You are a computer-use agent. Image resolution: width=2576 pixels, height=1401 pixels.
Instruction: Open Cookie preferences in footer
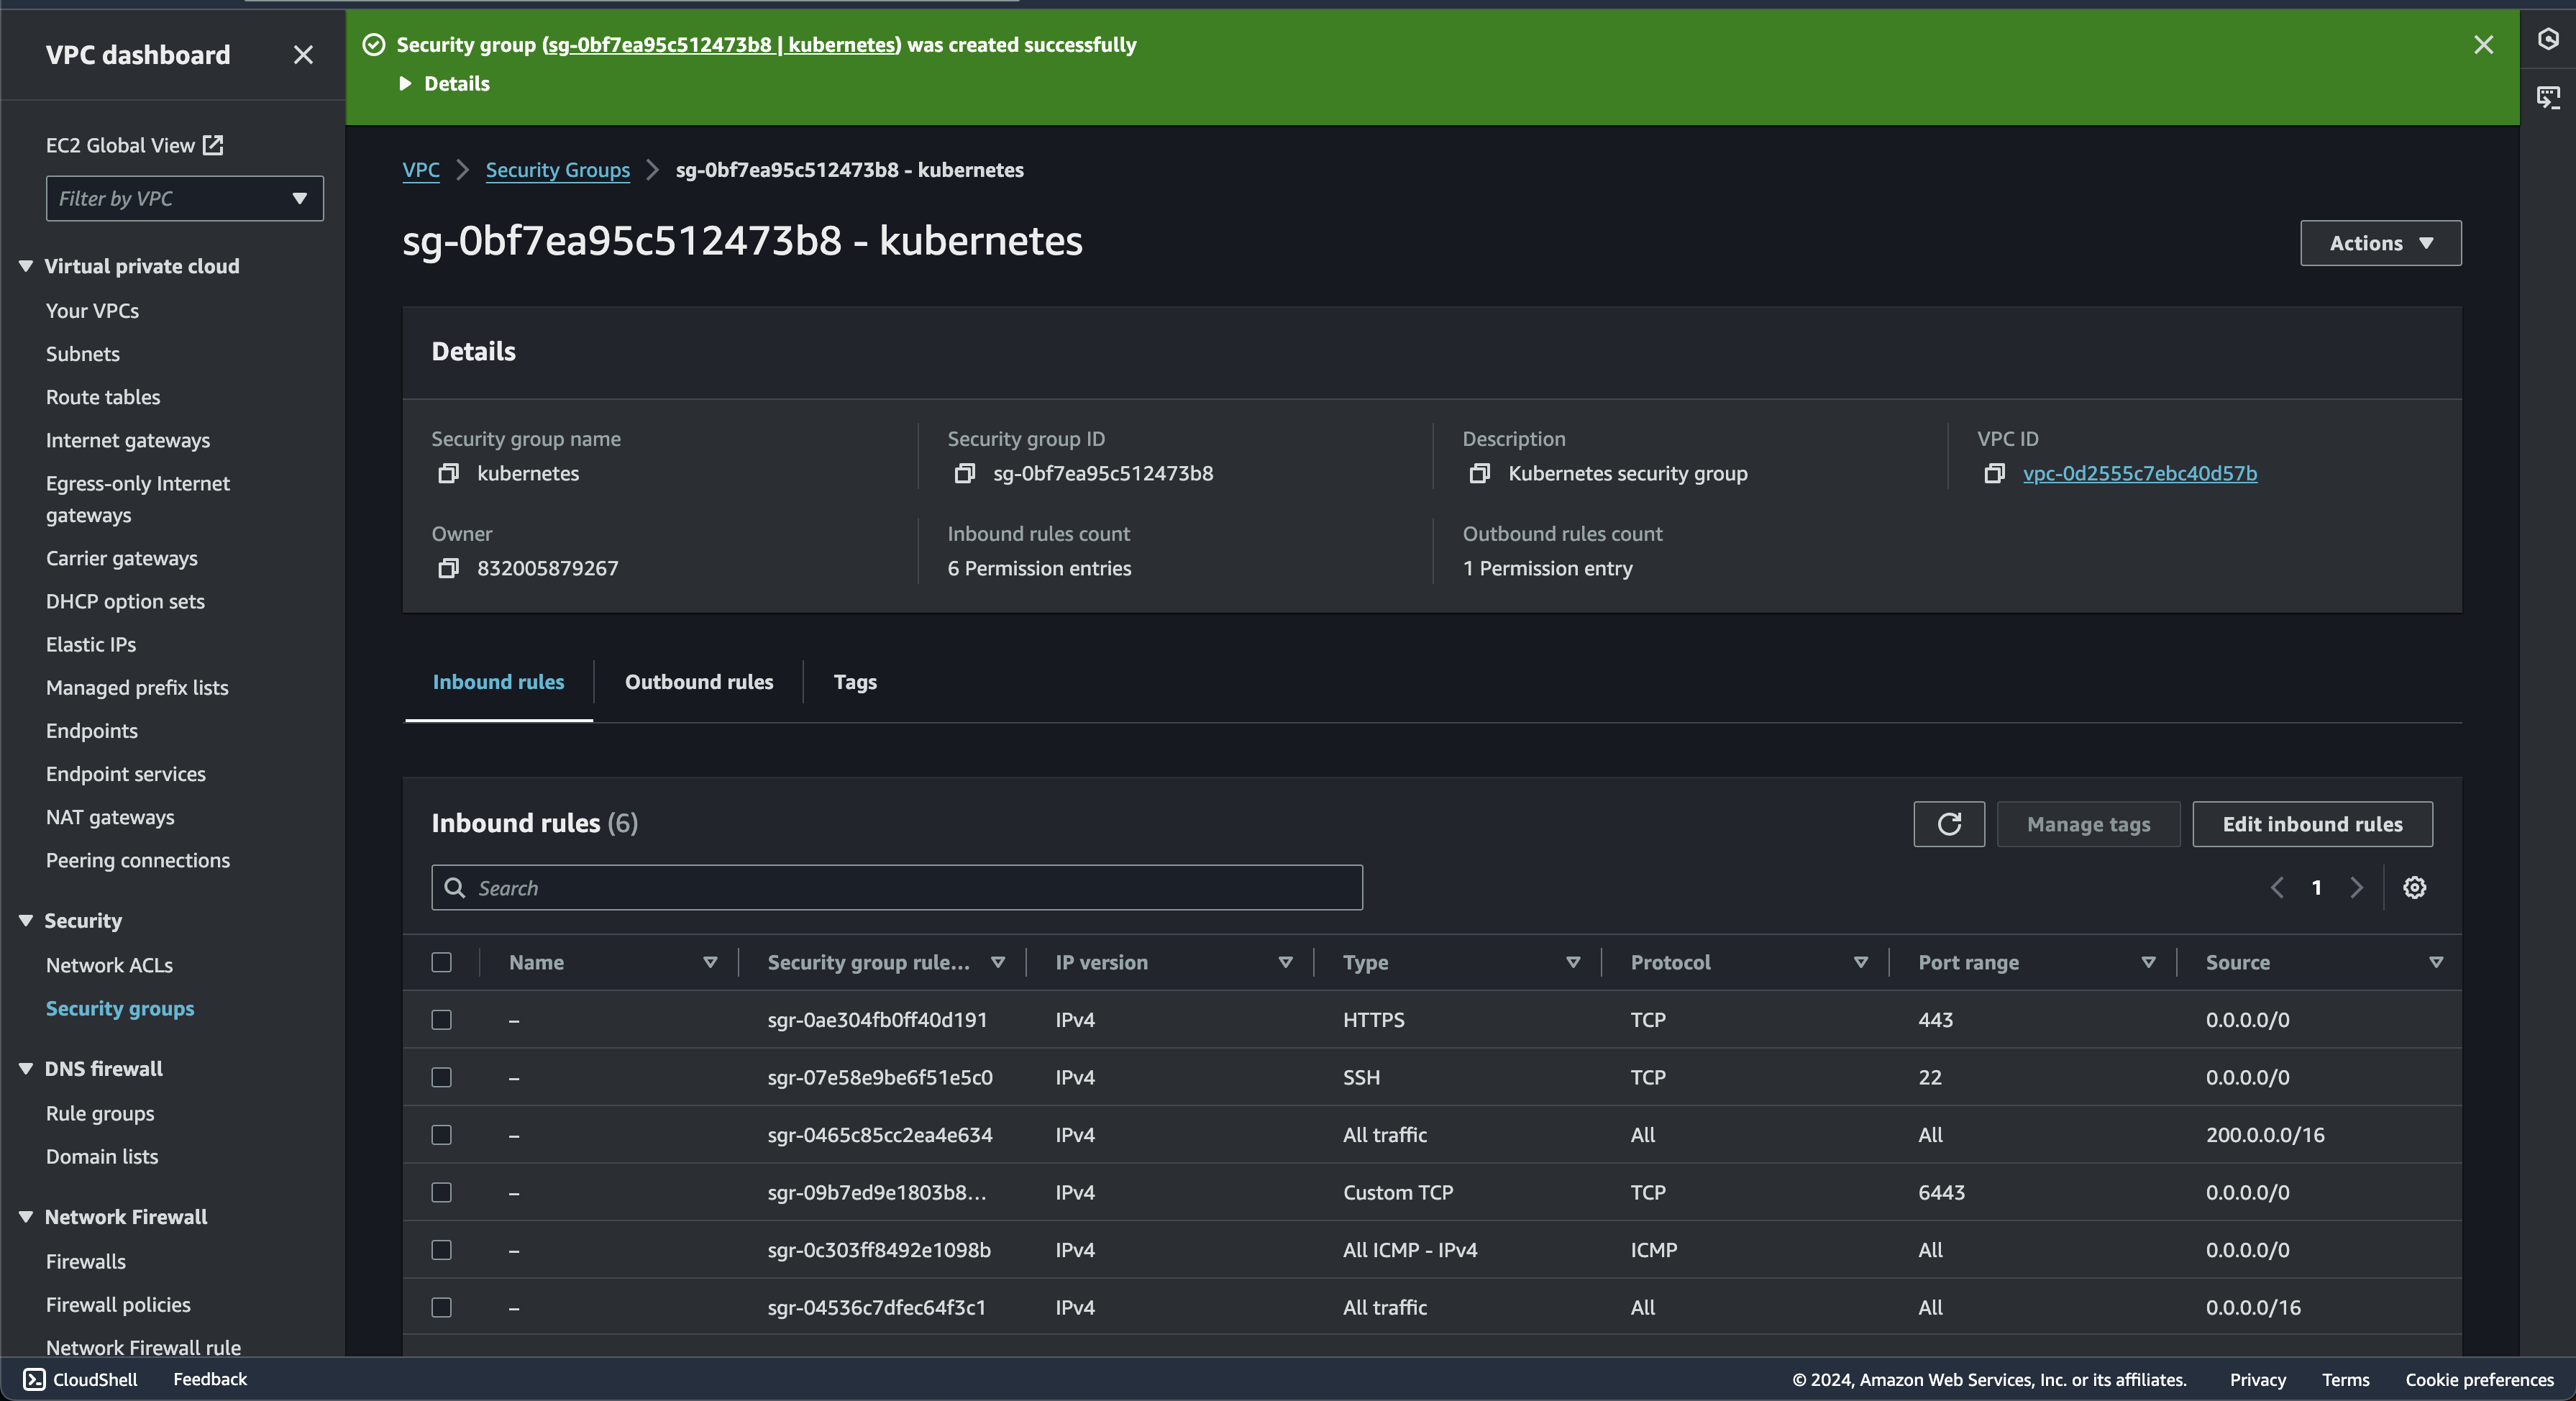(2479, 1379)
